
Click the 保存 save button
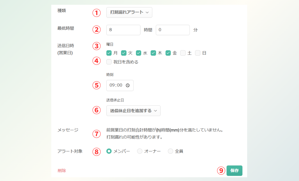coord(234,171)
